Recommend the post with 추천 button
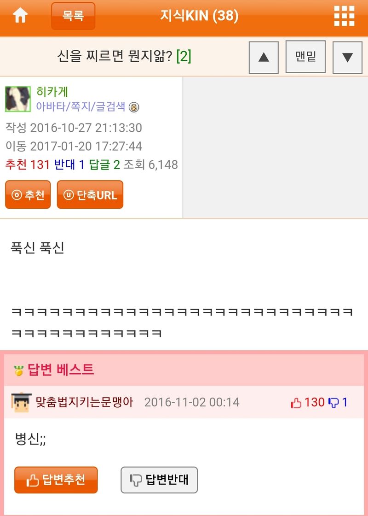This screenshot has height=516, width=368. pyautogui.click(x=28, y=194)
